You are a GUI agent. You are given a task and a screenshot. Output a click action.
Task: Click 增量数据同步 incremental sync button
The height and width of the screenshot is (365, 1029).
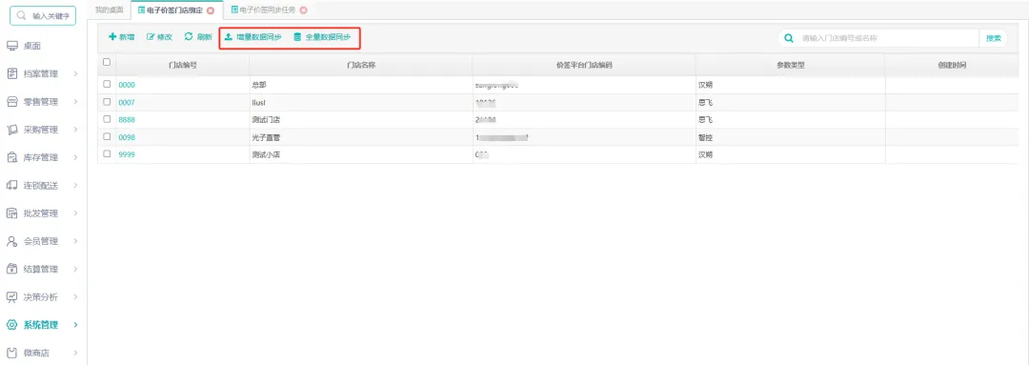(253, 37)
